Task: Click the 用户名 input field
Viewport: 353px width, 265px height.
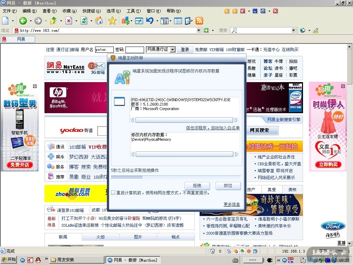Action: [104, 50]
